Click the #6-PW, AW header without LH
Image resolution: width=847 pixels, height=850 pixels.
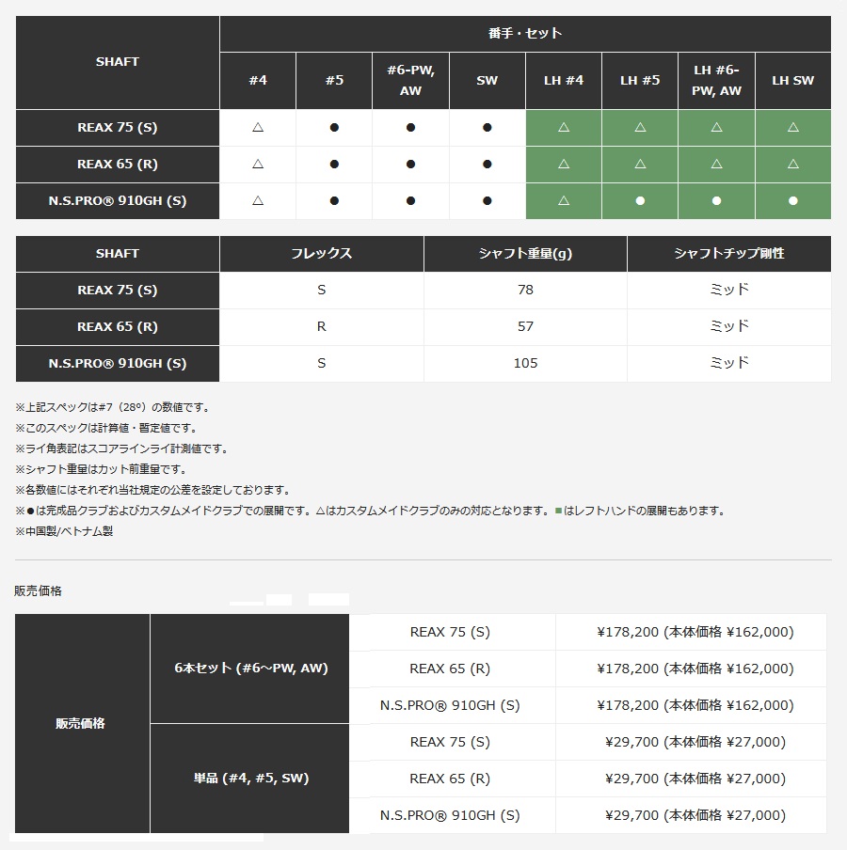[410, 81]
